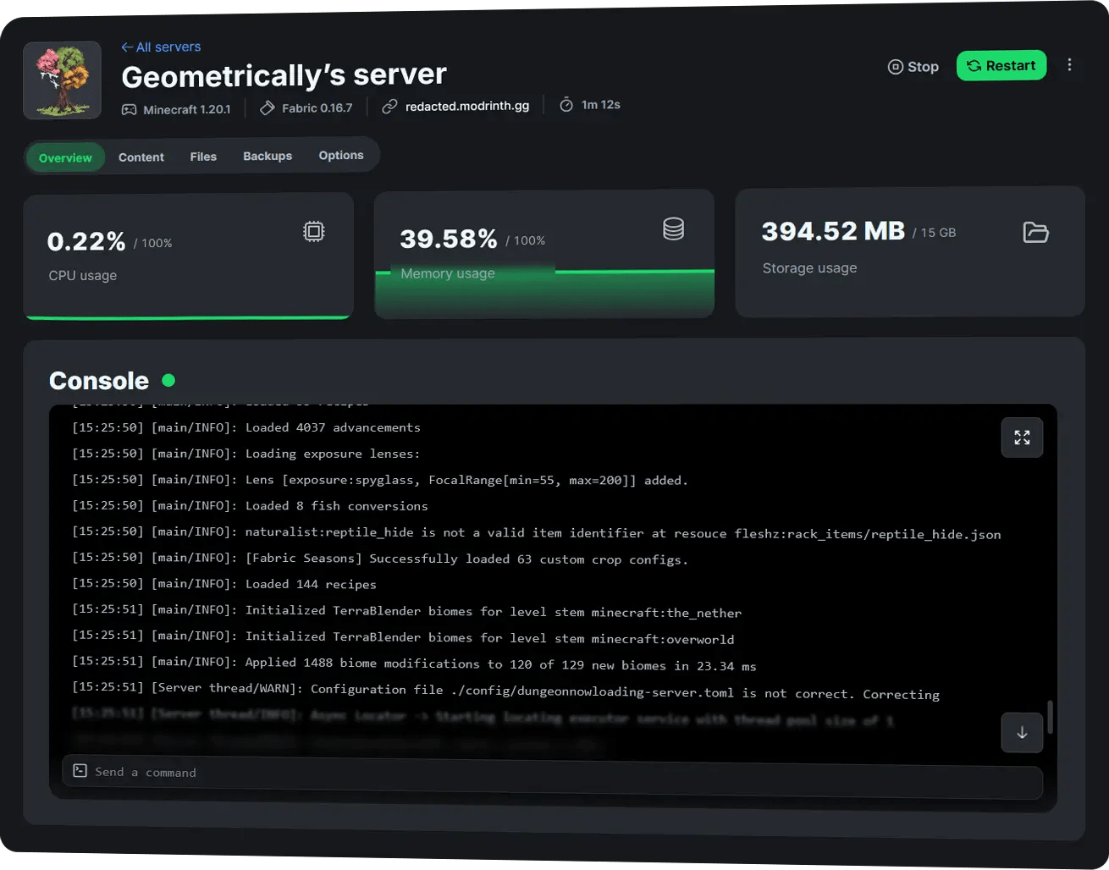Restart the server
Viewport: 1109px width, 870px height.
[x=1001, y=66]
